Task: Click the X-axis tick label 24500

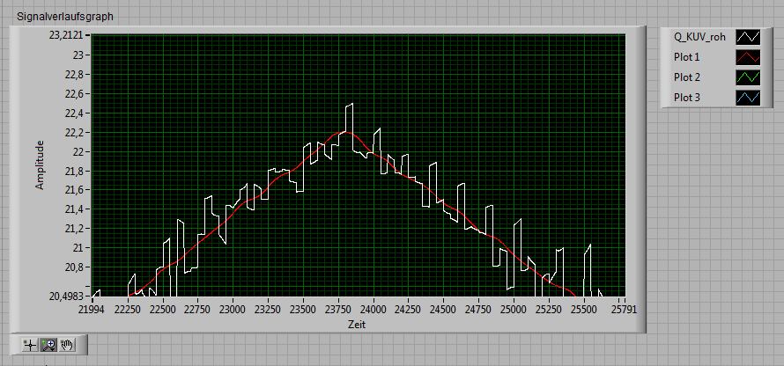Action: [x=444, y=309]
